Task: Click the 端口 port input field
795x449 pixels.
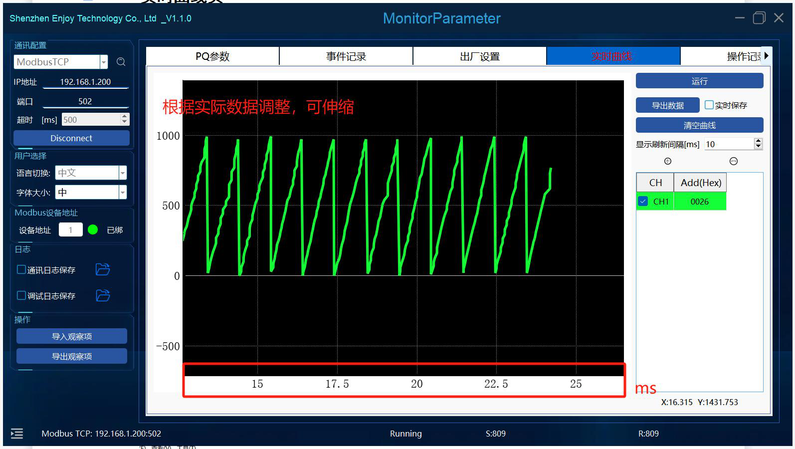Action: click(86, 101)
